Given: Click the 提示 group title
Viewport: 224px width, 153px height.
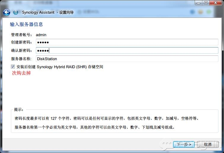Looking at the screenshot, I should click(x=19, y=109).
